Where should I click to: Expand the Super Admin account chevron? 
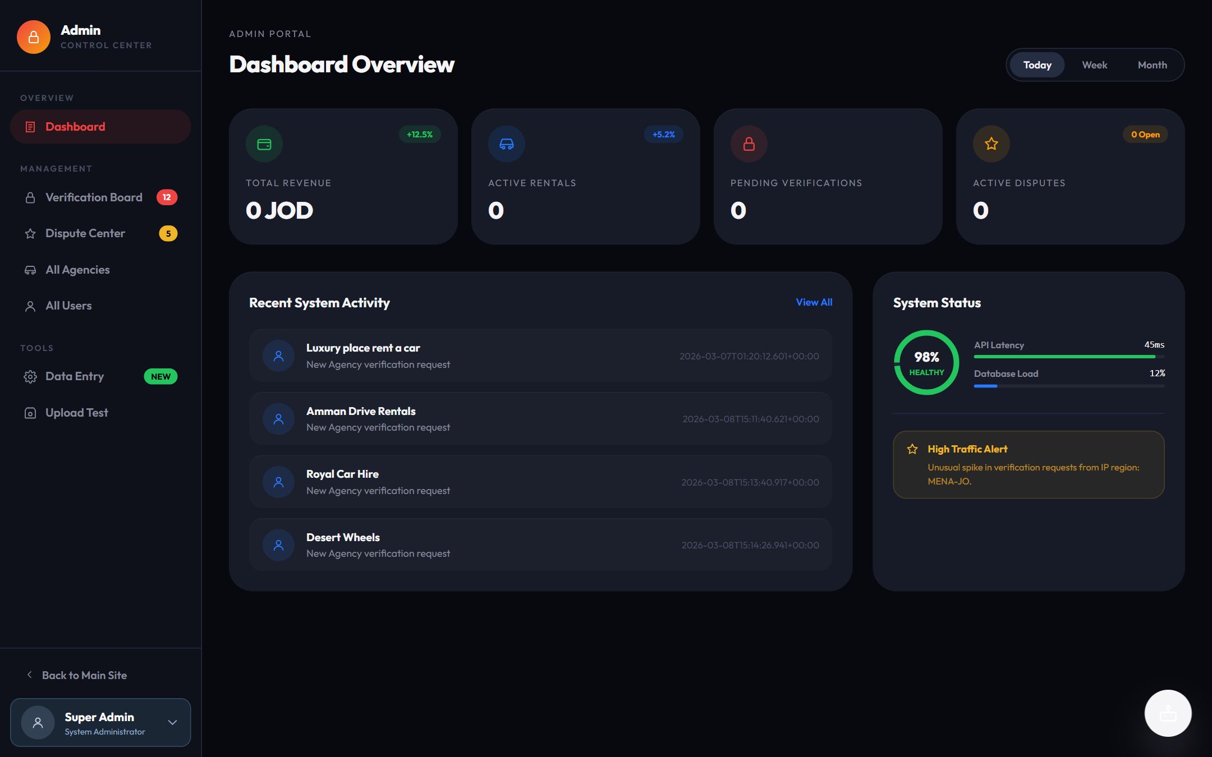tap(173, 723)
